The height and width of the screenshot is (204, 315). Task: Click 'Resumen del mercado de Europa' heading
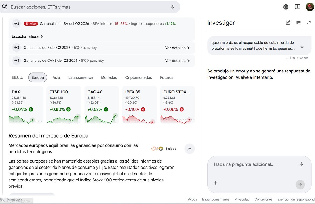pyautogui.click(x=49, y=136)
